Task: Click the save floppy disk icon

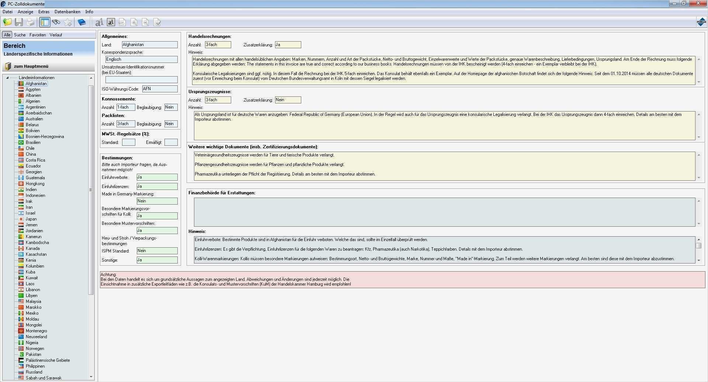Action: tap(19, 22)
